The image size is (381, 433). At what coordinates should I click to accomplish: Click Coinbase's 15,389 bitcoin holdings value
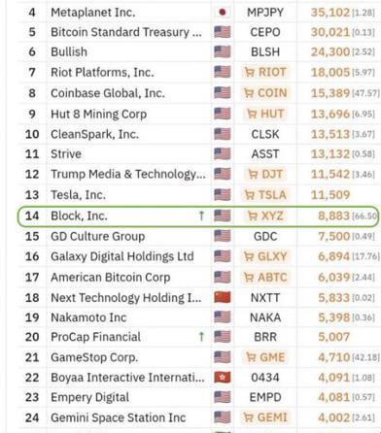[330, 93]
